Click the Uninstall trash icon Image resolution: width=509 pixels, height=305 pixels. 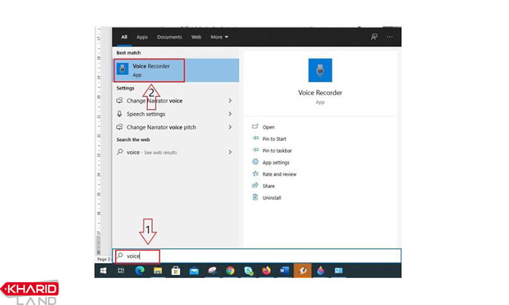(x=255, y=197)
